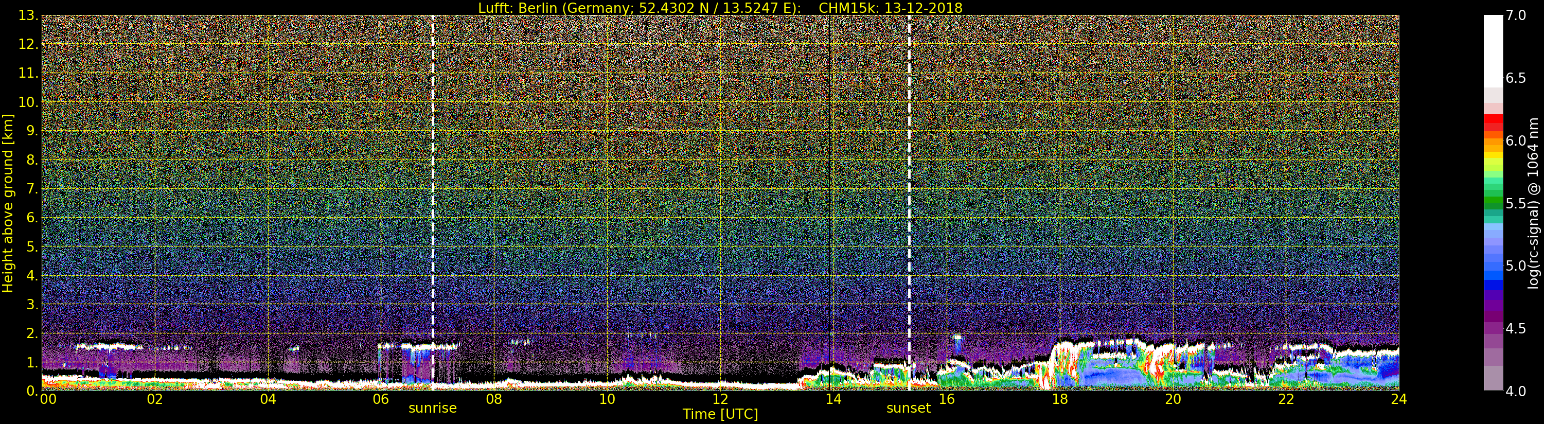
Task: Click the '7.0' colorbar tick label
Action: pyautogui.click(x=1516, y=15)
